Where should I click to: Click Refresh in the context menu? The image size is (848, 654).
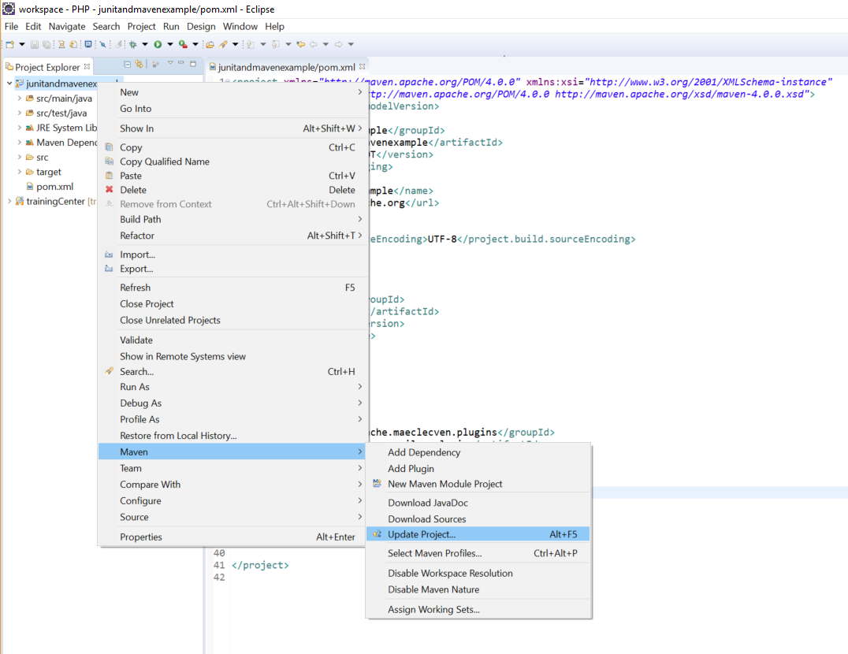click(232, 288)
